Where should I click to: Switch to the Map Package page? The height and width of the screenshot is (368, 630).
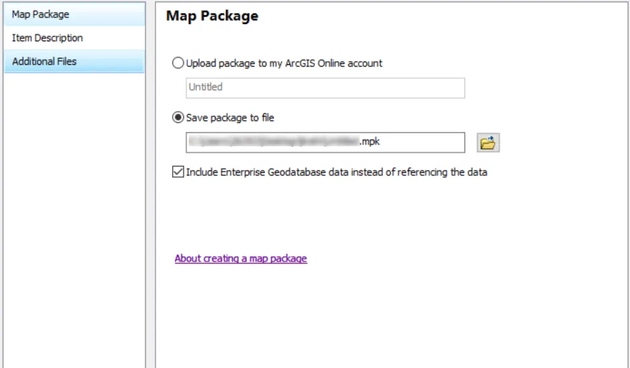[x=40, y=14]
